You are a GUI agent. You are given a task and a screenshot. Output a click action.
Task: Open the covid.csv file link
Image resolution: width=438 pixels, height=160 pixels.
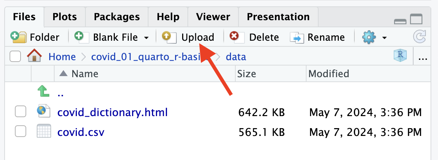click(81, 132)
